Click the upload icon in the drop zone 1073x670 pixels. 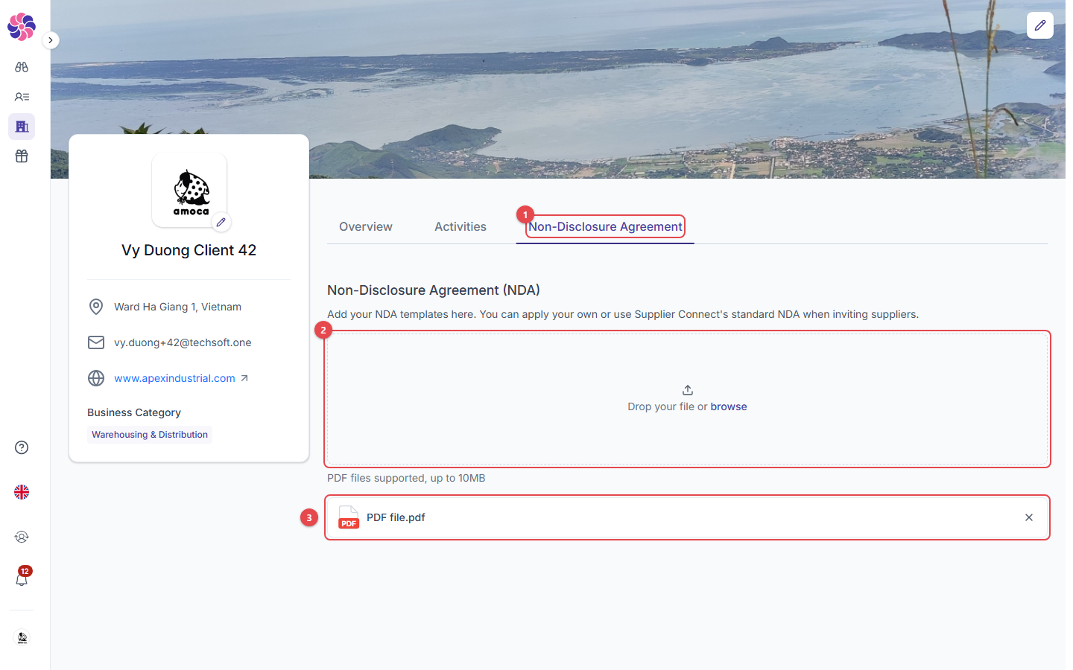[x=688, y=390]
